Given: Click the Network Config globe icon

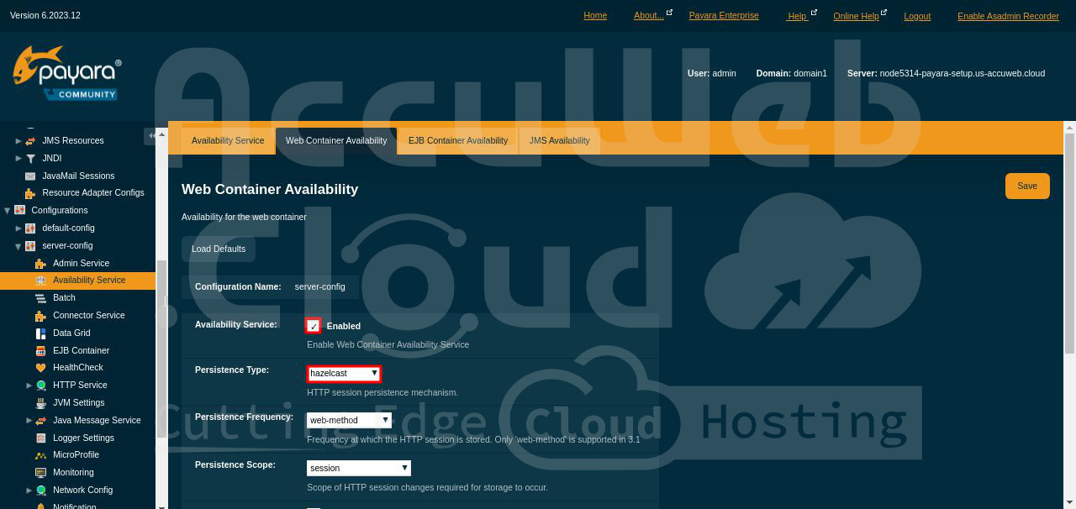Looking at the screenshot, I should pos(40,491).
